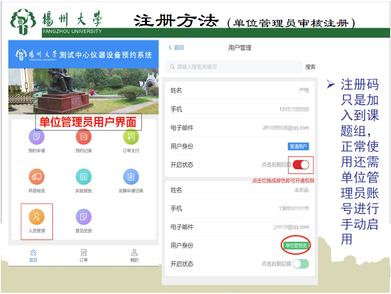Go back using 返回 link

point(176,48)
